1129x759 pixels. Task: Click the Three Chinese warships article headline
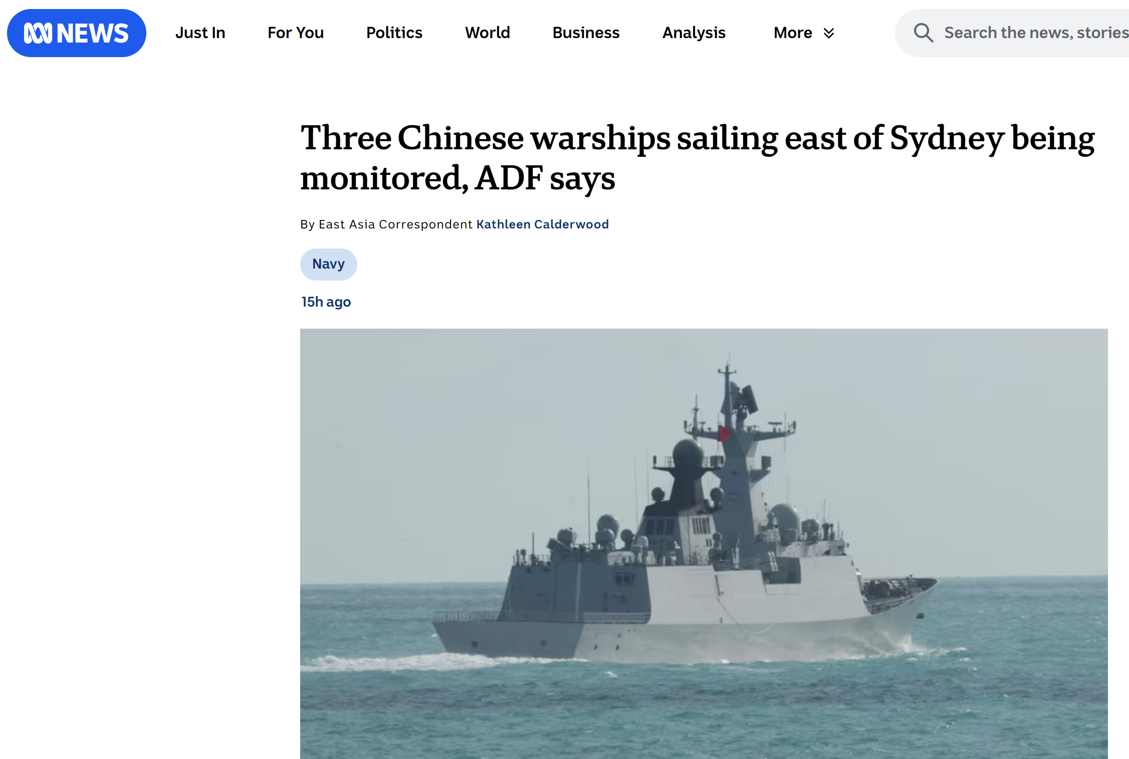tap(698, 157)
